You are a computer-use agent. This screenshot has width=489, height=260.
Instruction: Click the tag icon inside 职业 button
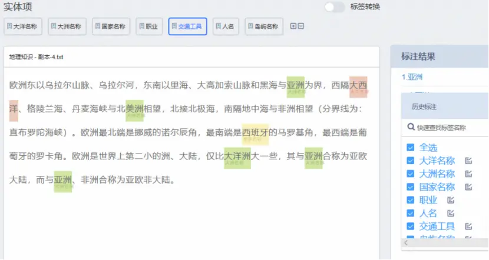(x=141, y=26)
